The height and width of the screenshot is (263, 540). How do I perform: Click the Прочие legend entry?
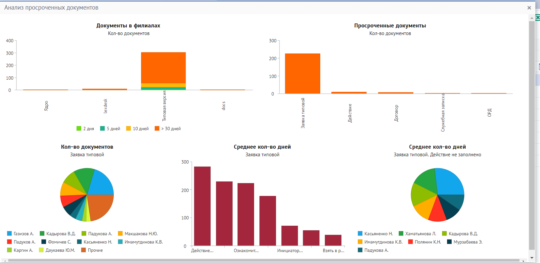click(92, 250)
